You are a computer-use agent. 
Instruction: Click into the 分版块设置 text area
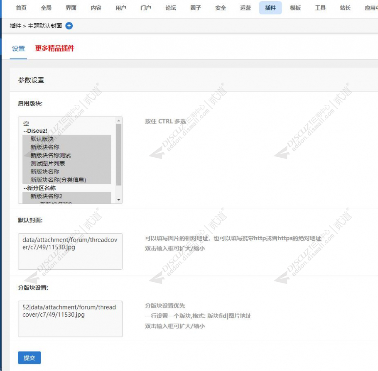point(70,319)
